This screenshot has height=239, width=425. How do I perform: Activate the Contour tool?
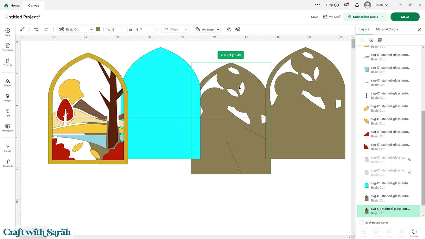(x=414, y=232)
